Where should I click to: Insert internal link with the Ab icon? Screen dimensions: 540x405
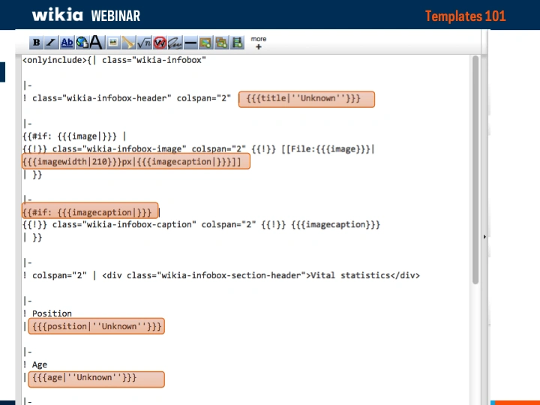pyautogui.click(x=67, y=43)
